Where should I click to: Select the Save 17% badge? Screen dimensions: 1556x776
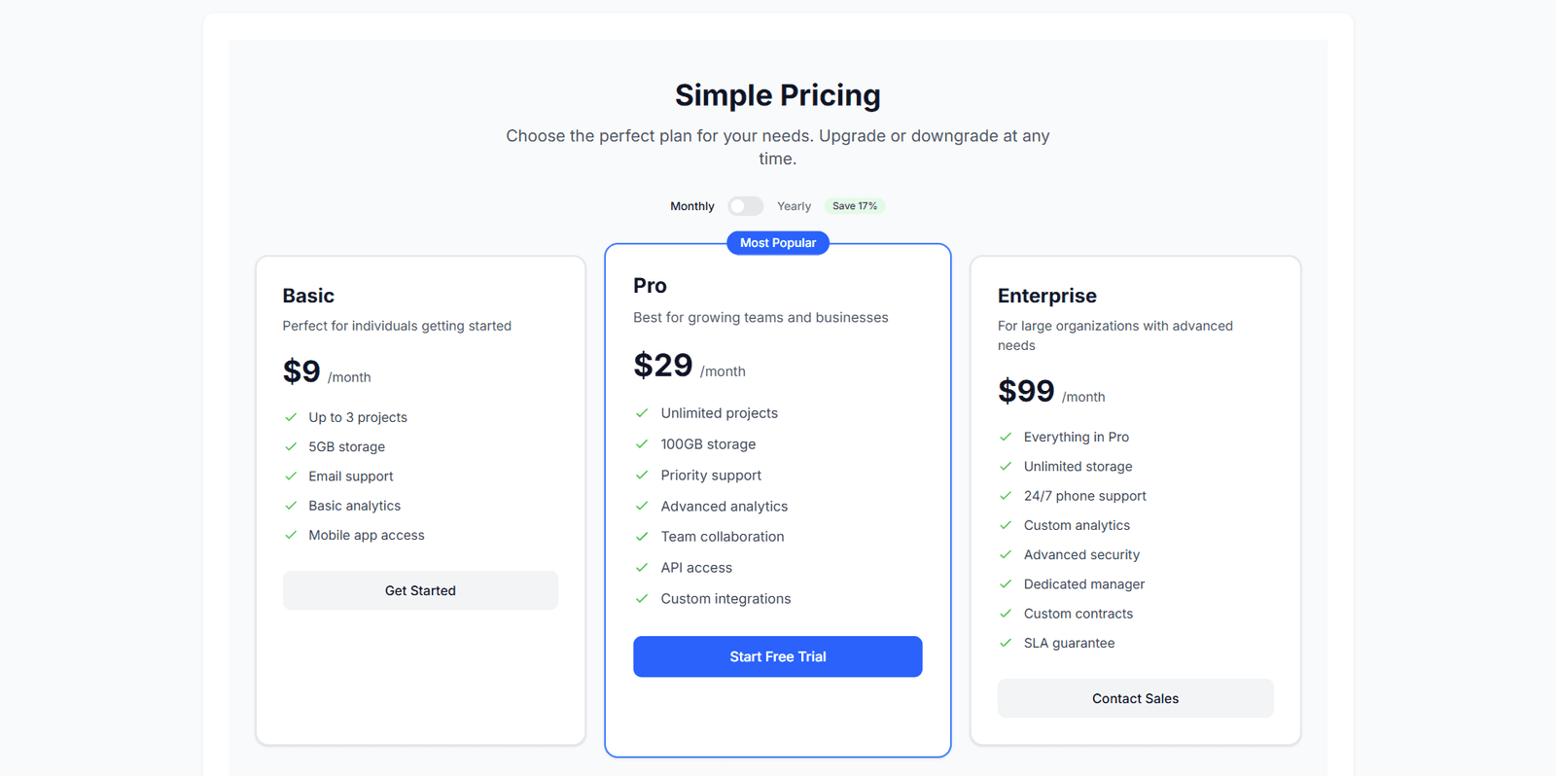point(854,205)
